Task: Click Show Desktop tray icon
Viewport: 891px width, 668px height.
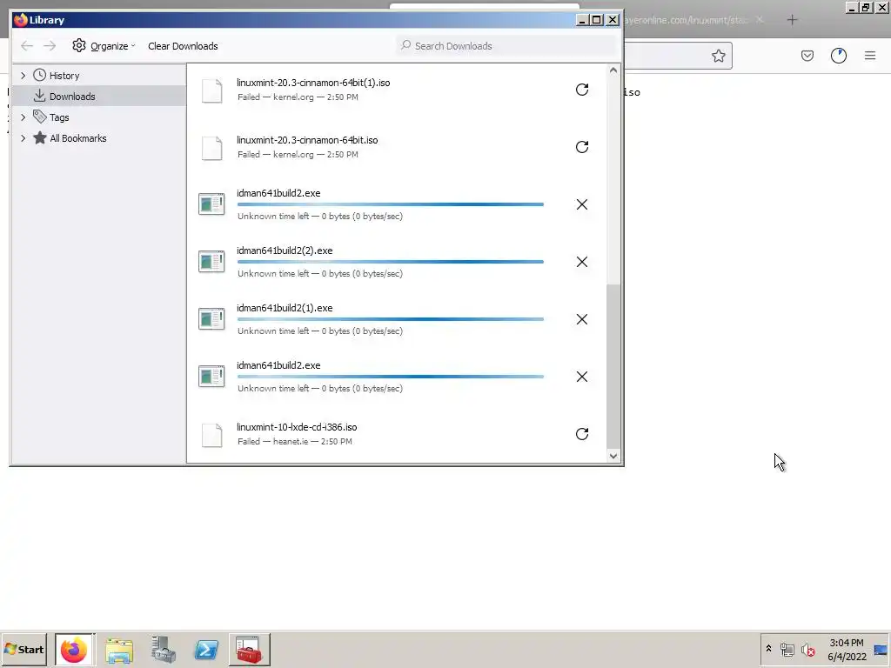Action: coord(881,649)
